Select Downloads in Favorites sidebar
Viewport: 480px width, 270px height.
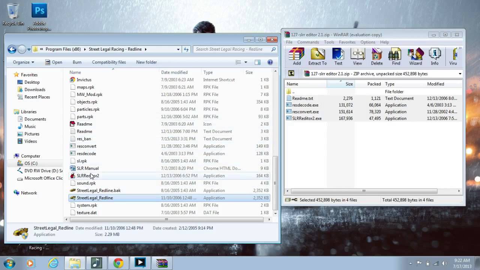point(34,90)
